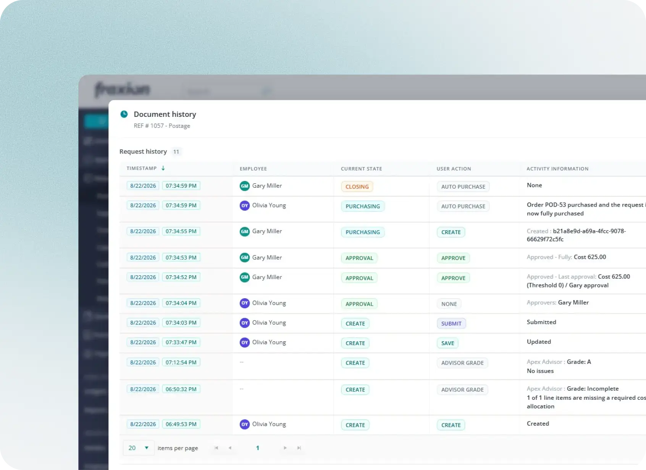This screenshot has height=470, width=646.
Task: Click Olivia Young avatar in 07:34:59 PURCHASING row
Action: 245,205
